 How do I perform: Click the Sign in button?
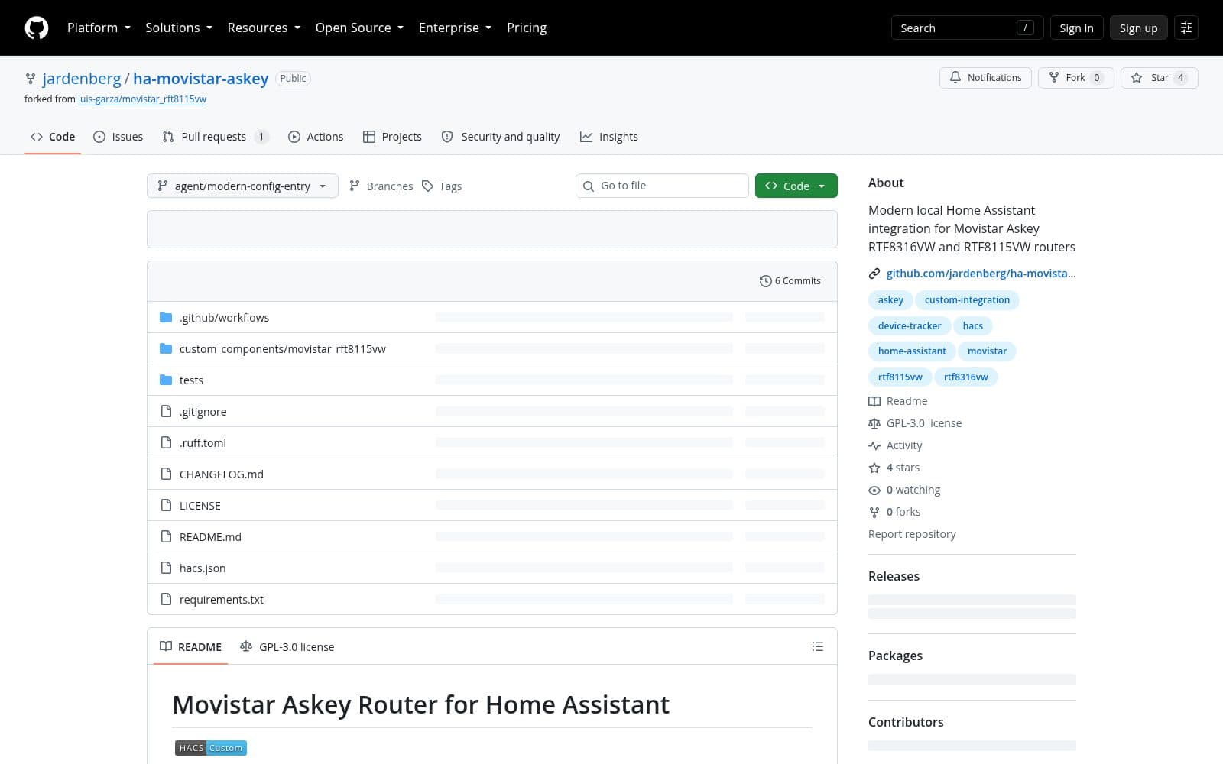1076,28
